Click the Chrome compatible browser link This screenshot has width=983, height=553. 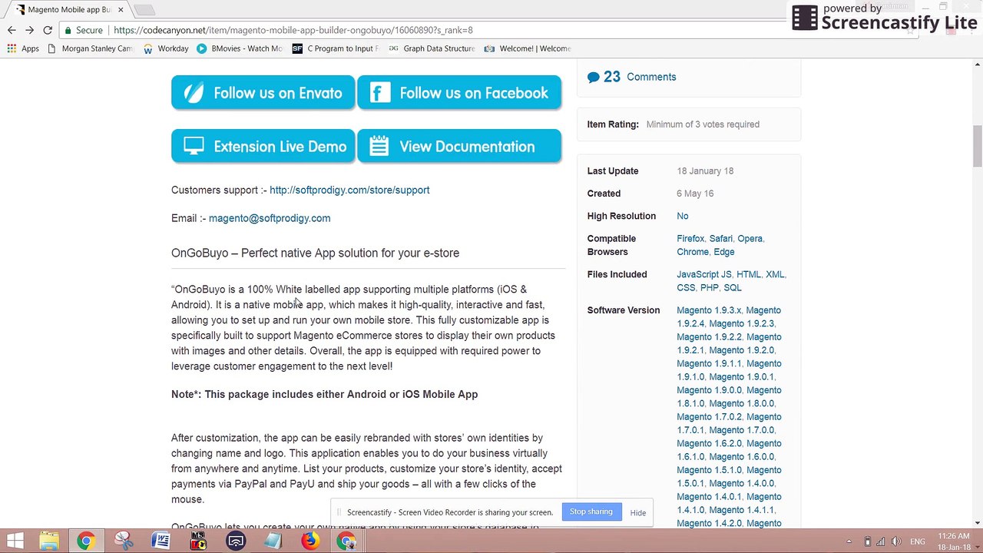click(x=693, y=252)
